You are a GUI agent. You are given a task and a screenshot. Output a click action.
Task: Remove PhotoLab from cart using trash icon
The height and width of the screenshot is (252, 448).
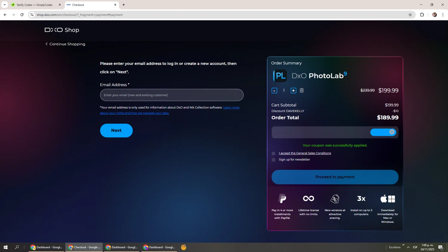(302, 90)
